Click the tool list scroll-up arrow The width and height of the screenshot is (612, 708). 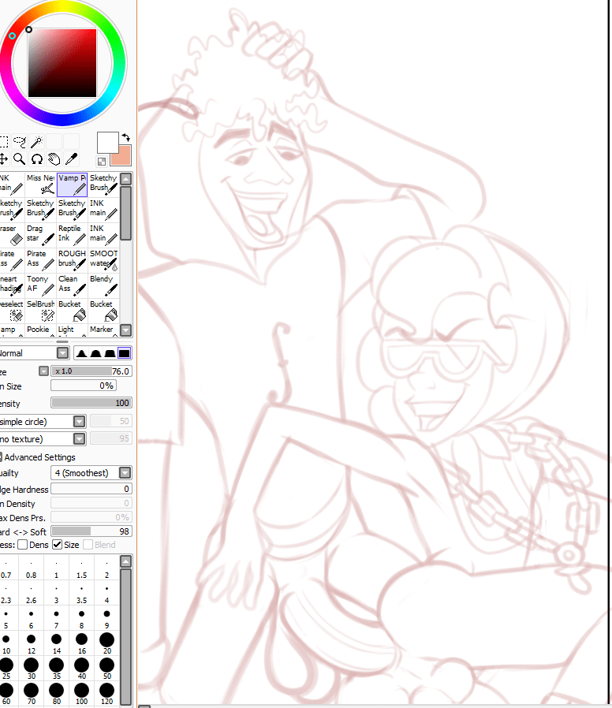tap(126, 179)
